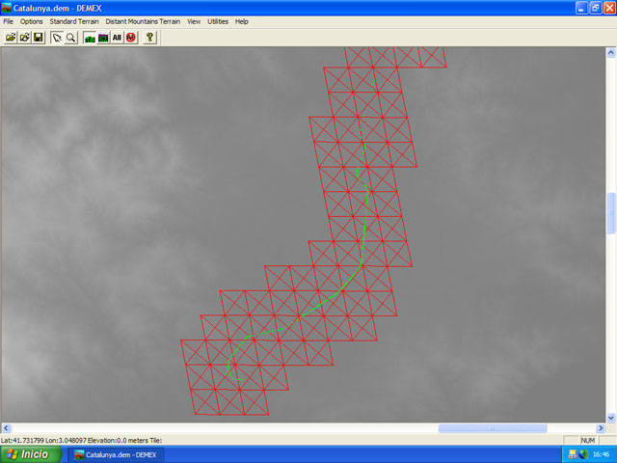Click the Open file toolbar icon
This screenshot has width=617, height=463.
coord(11,37)
